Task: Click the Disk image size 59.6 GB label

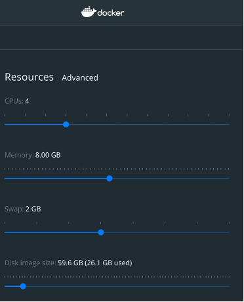Action: tap(68, 263)
